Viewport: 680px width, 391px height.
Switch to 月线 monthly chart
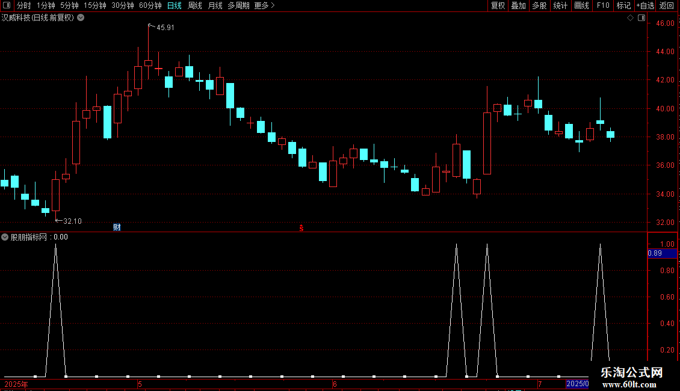215,5
